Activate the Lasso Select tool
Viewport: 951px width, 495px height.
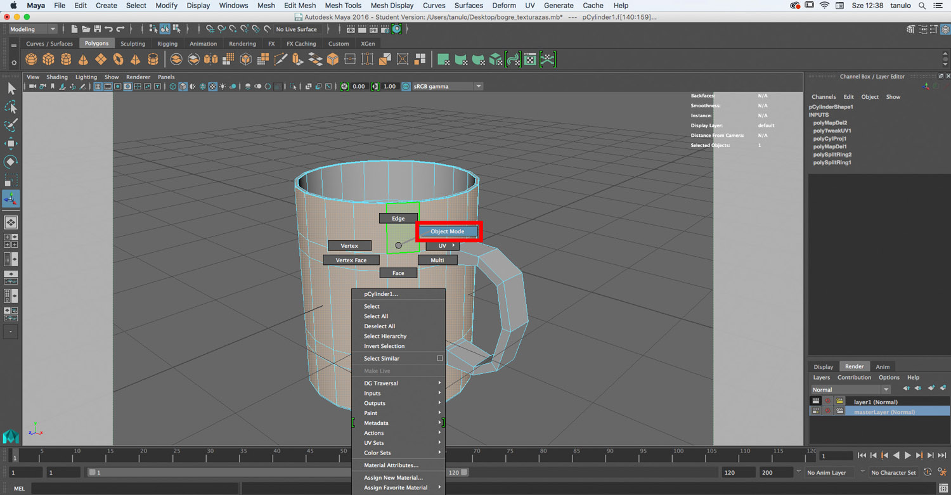11,106
